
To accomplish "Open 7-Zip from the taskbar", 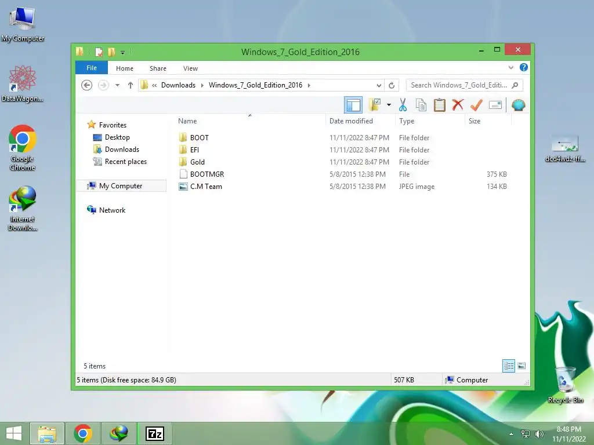I will (154, 433).
